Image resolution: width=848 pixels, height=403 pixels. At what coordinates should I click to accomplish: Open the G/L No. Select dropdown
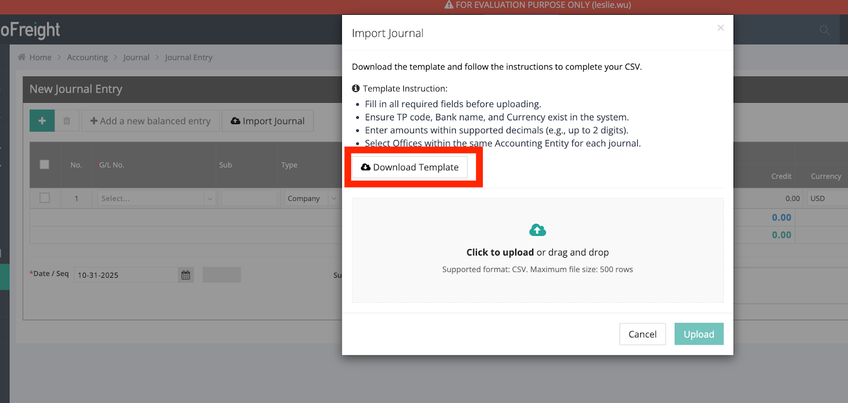coord(156,198)
